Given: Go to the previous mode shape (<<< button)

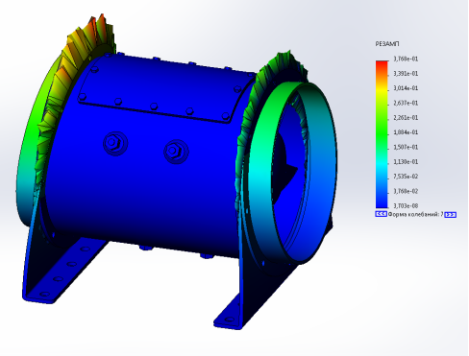Looking at the screenshot, I should tap(381, 214).
